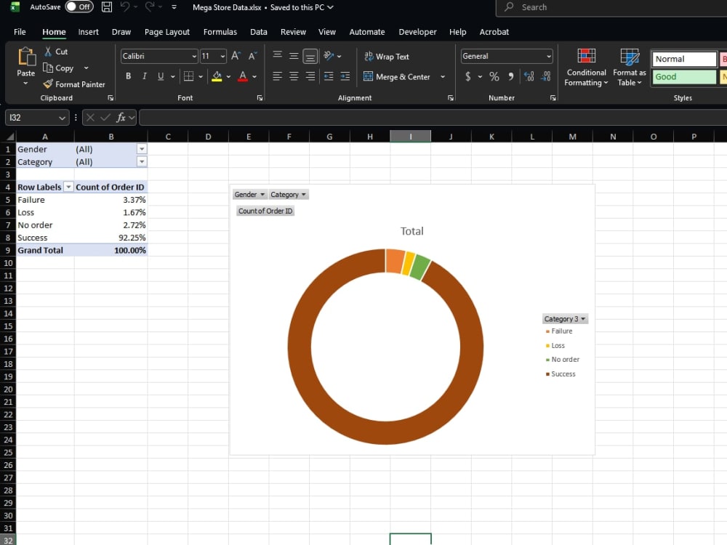Click Merge & Center button

point(397,77)
